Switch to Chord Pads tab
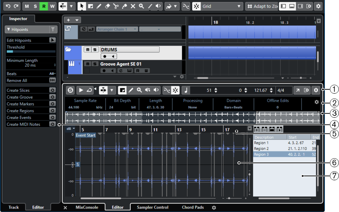This screenshot has height=212, width=339. pos(193,207)
